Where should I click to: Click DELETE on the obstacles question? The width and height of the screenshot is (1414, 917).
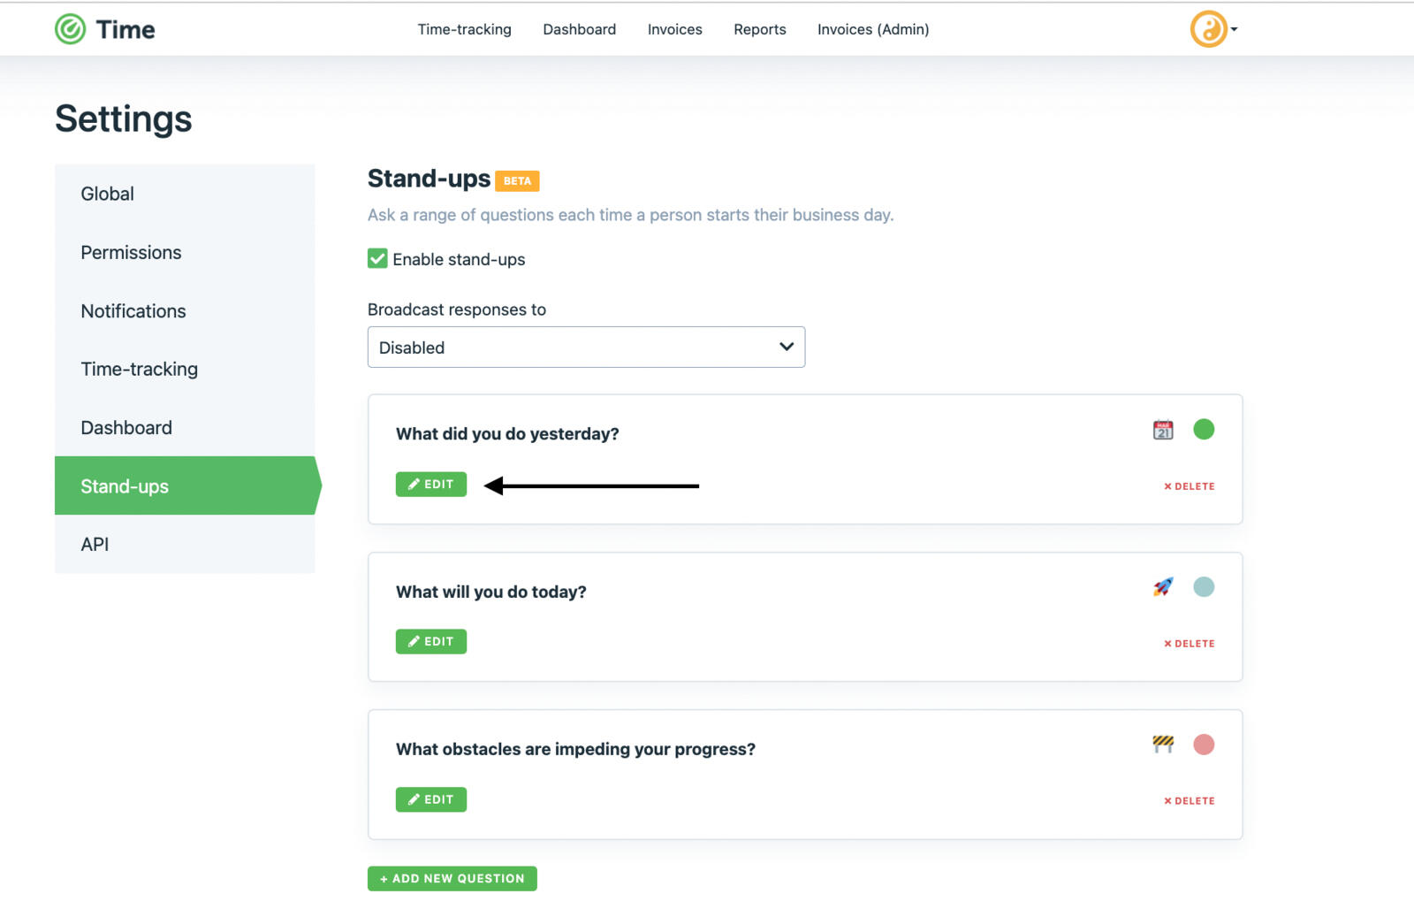click(1191, 800)
